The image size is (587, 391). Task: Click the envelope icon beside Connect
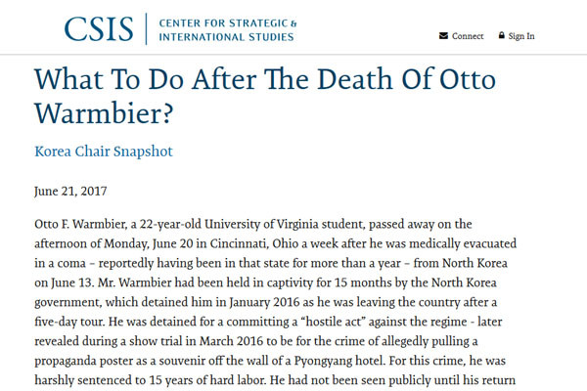(x=443, y=36)
